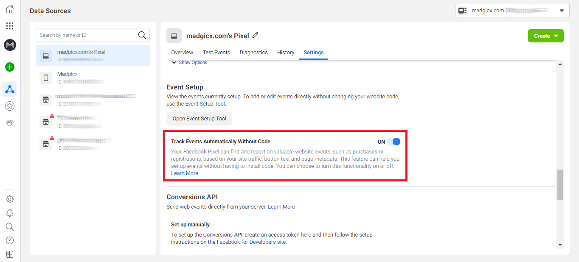Expand Show Options

[189, 62]
